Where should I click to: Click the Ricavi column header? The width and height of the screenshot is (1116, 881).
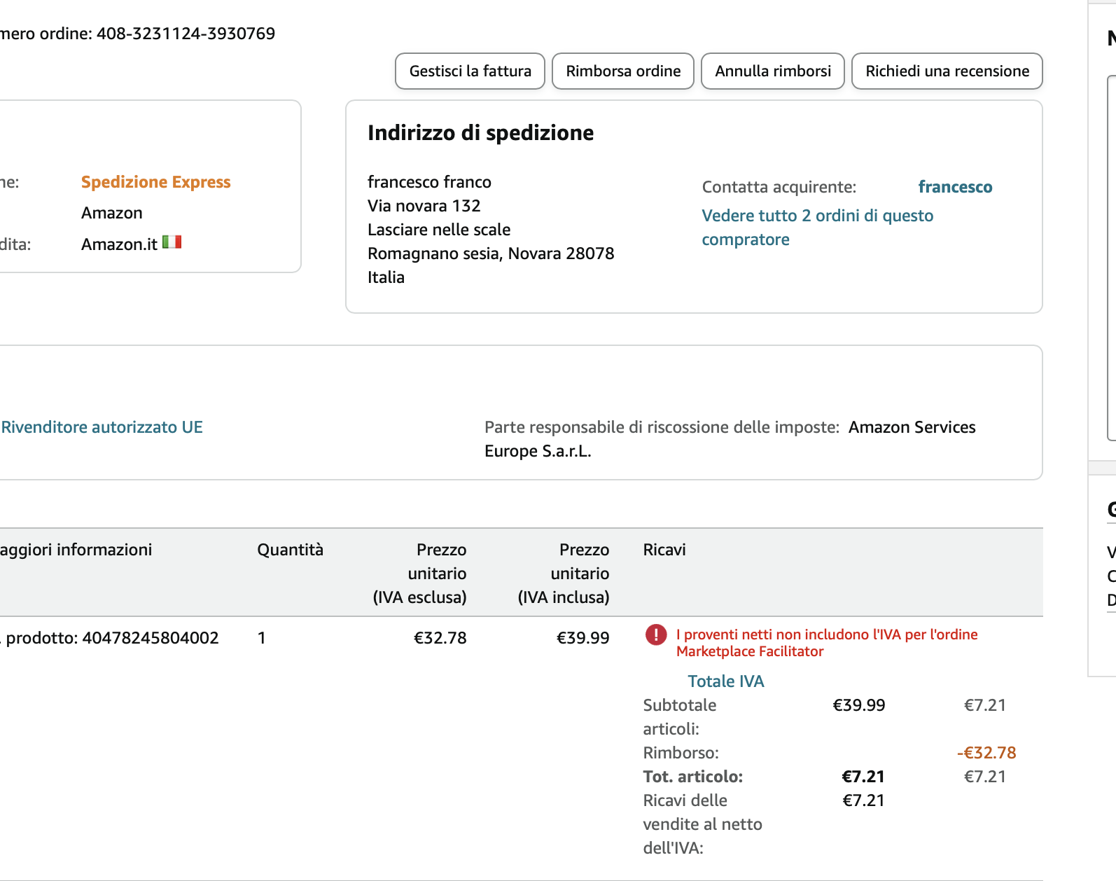tap(664, 550)
